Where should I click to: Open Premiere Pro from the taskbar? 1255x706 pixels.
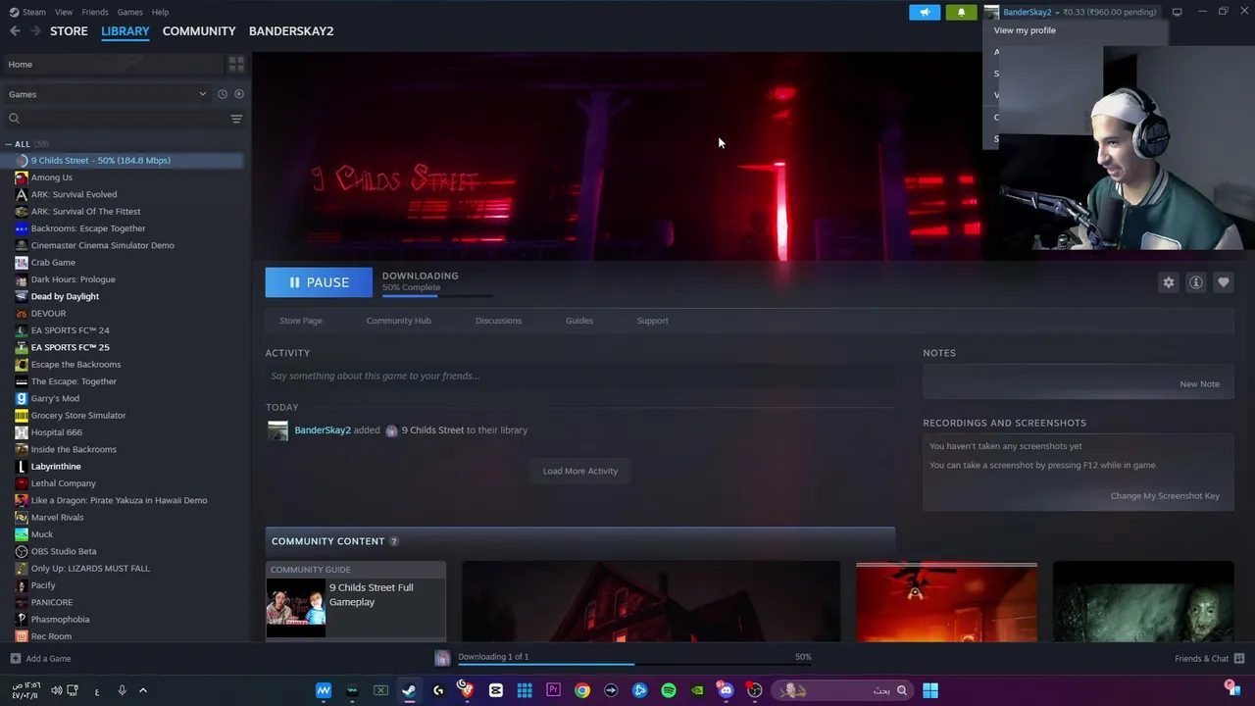point(553,690)
